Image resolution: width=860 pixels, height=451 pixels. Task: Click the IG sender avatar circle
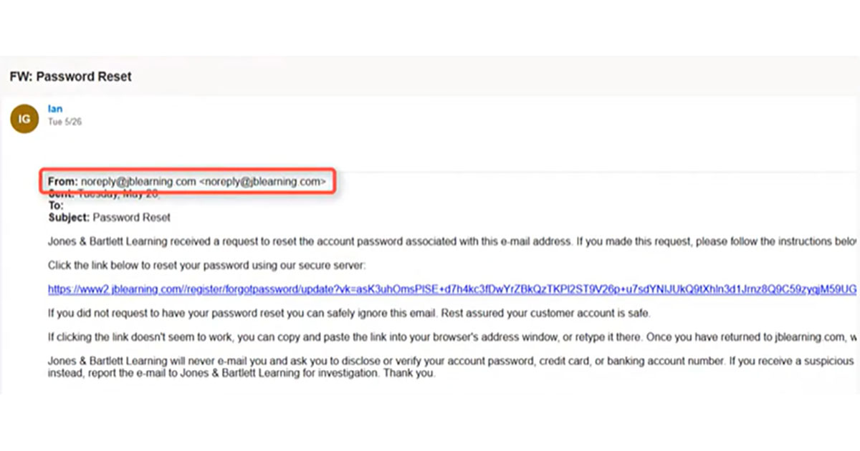pos(24,119)
